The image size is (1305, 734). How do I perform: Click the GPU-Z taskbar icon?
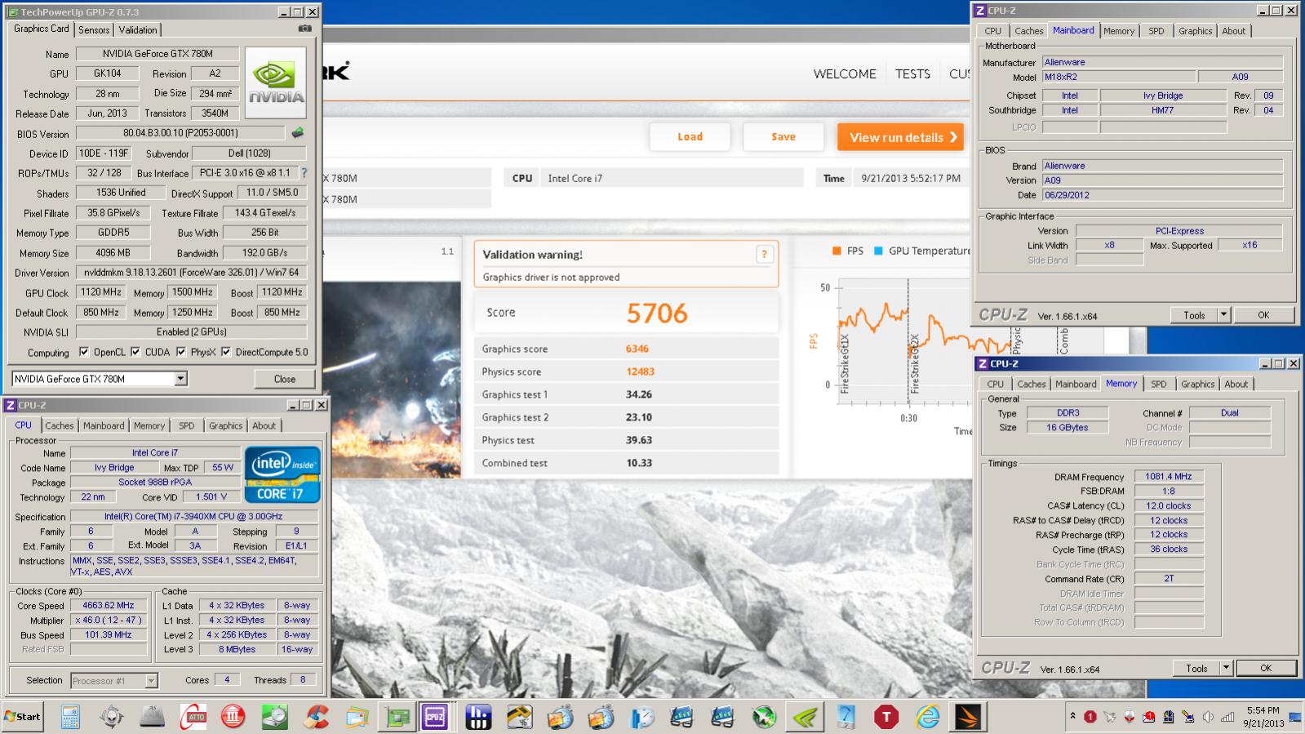point(397,717)
